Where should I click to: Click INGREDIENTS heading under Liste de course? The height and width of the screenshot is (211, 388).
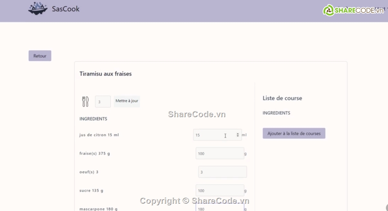pyautogui.click(x=276, y=113)
